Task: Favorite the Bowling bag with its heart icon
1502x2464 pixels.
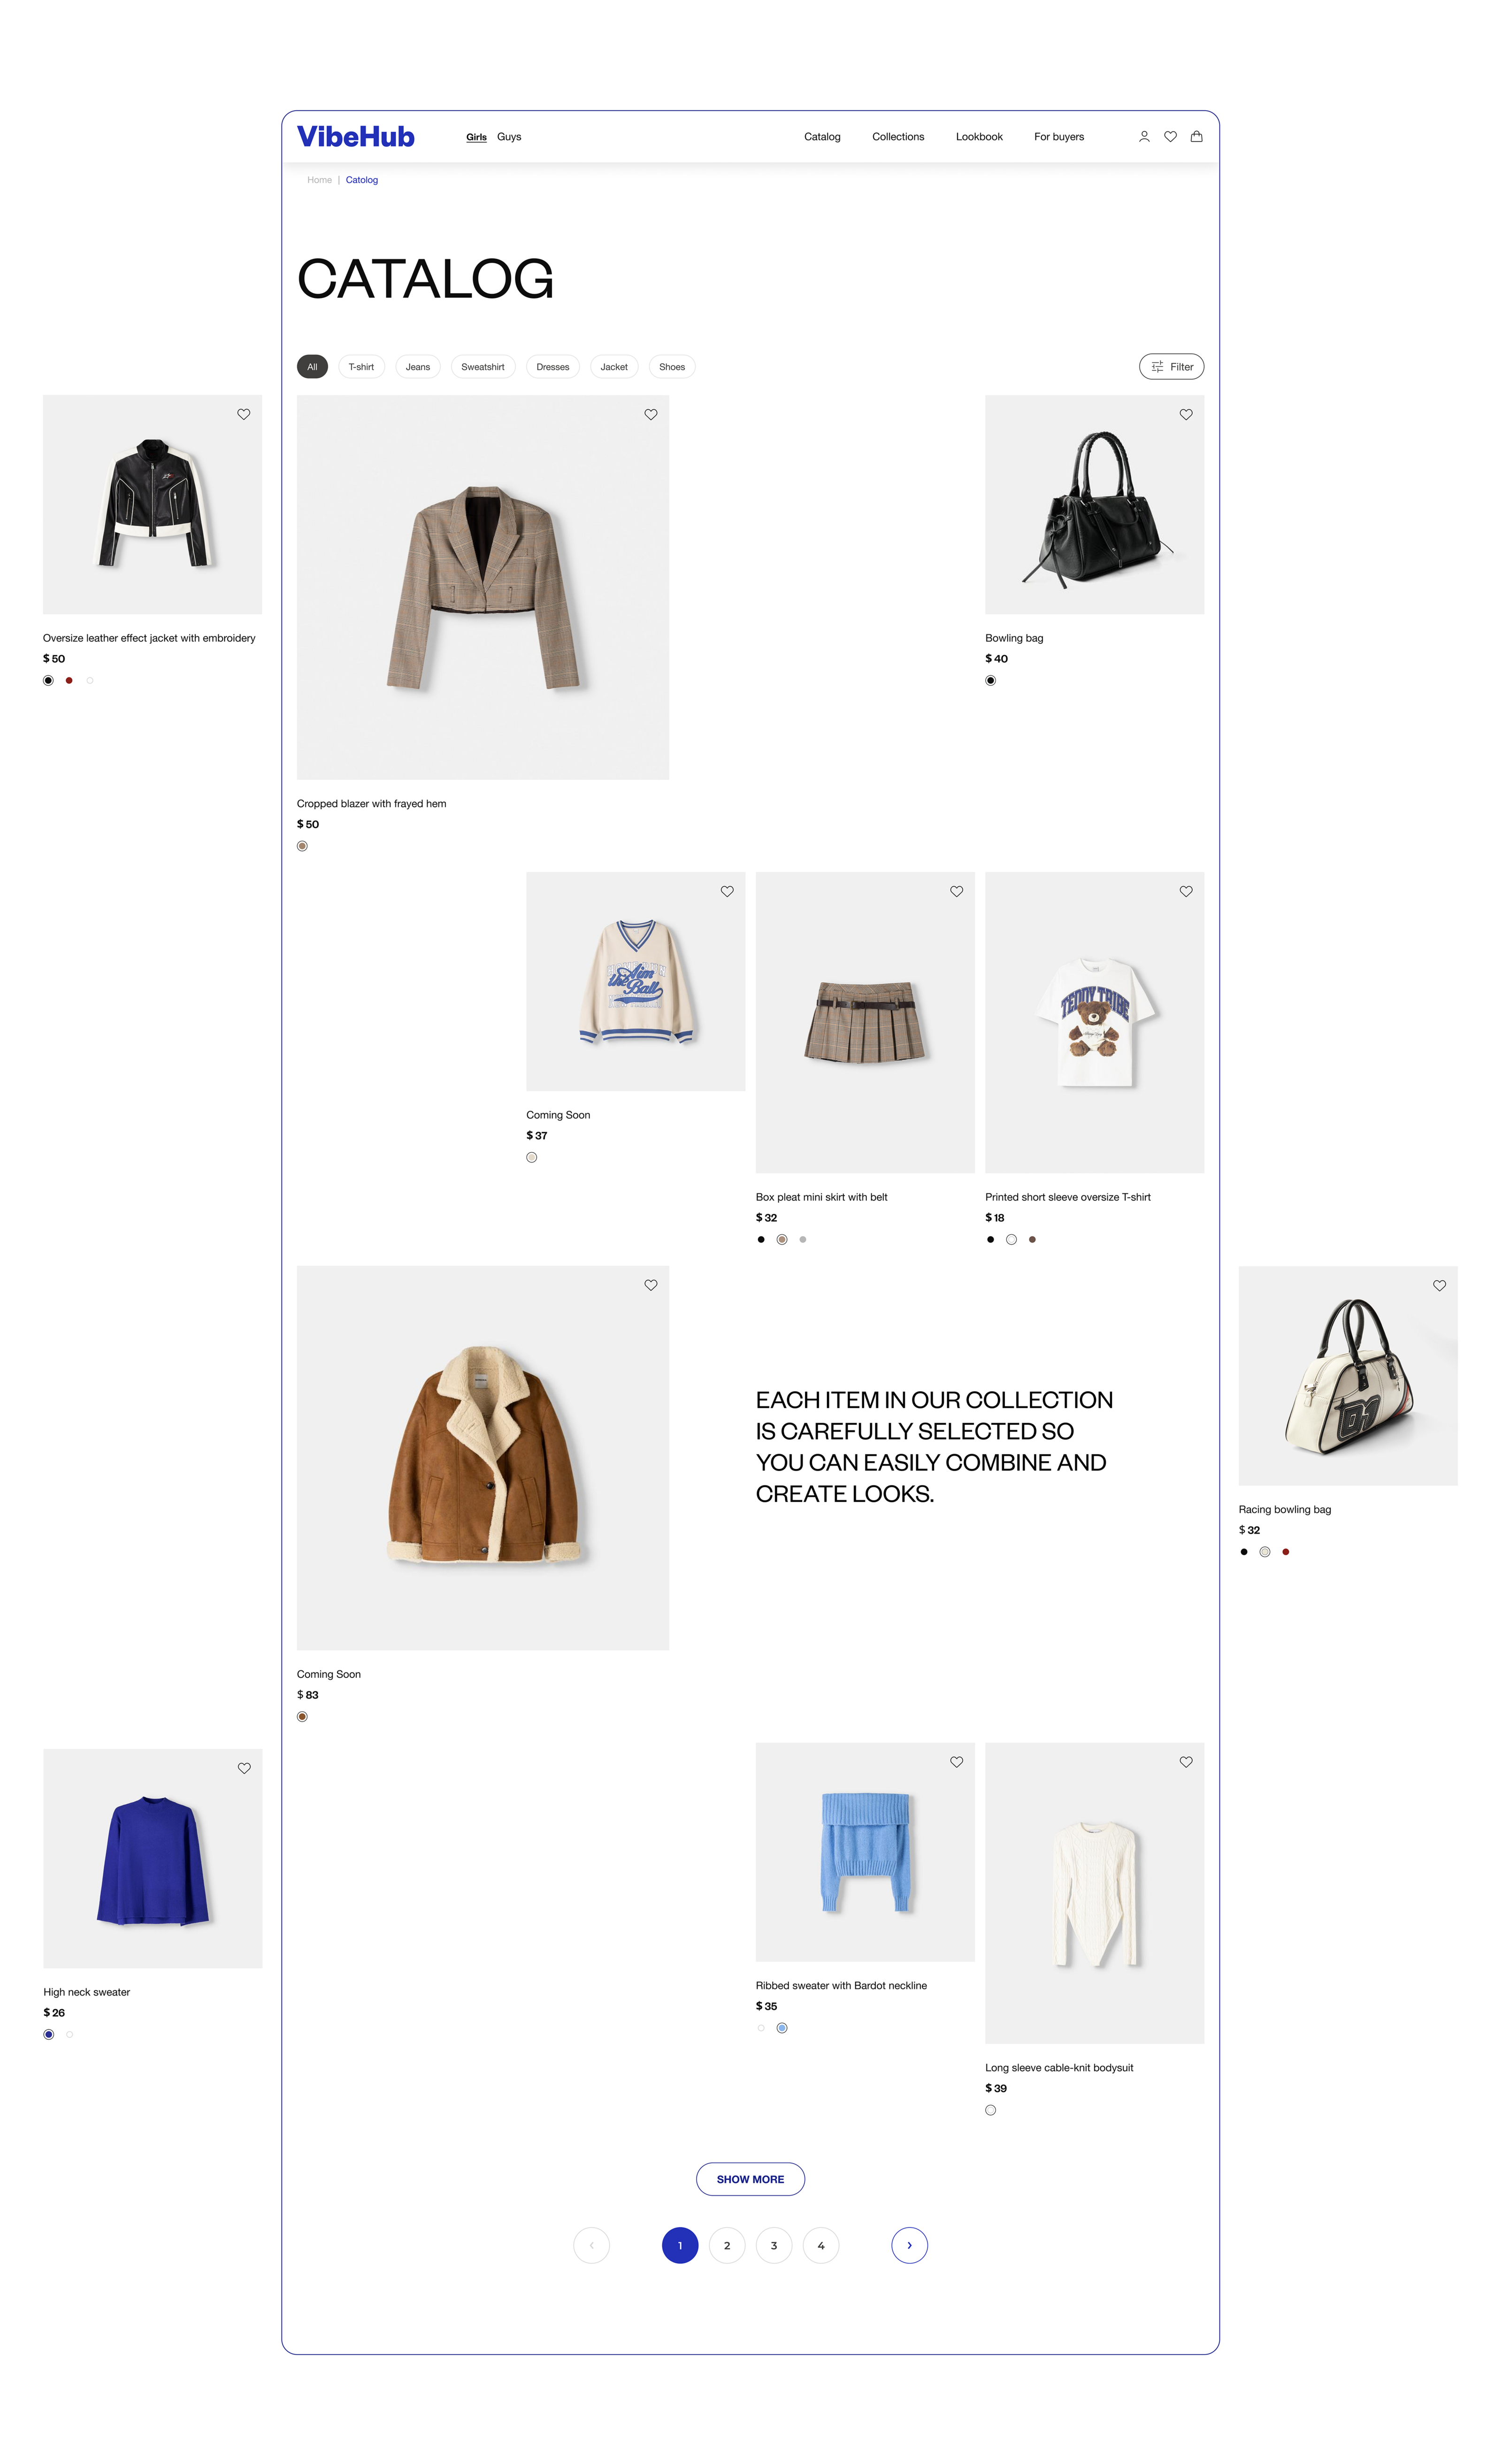Action: pos(1186,414)
